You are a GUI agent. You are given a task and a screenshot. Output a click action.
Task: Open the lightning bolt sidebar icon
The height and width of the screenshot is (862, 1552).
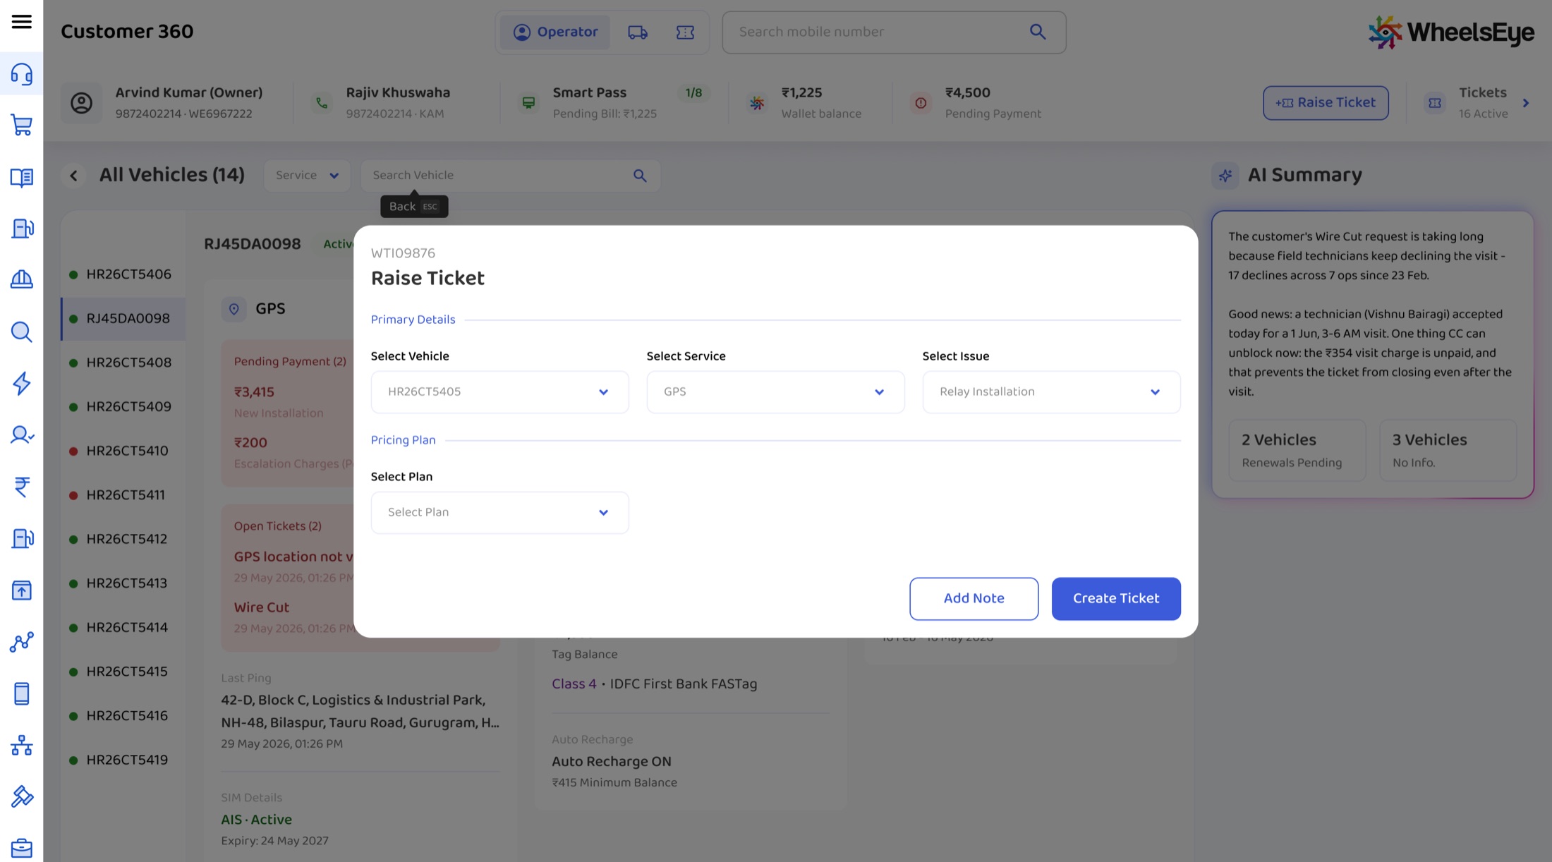[x=21, y=383]
